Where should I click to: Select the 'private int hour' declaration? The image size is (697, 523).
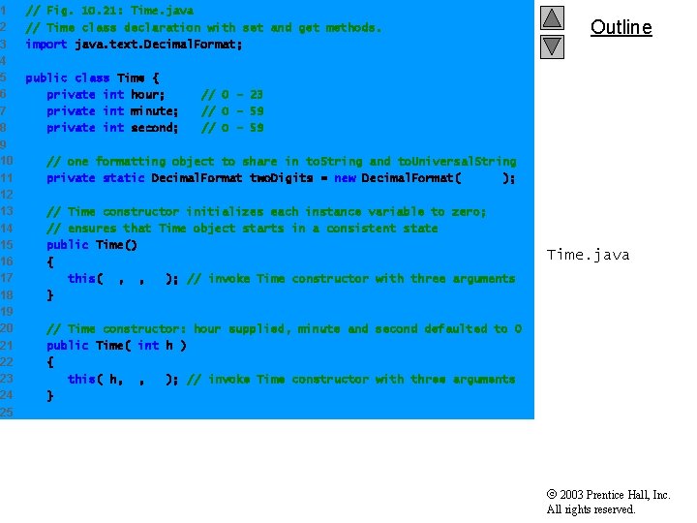[106, 94]
